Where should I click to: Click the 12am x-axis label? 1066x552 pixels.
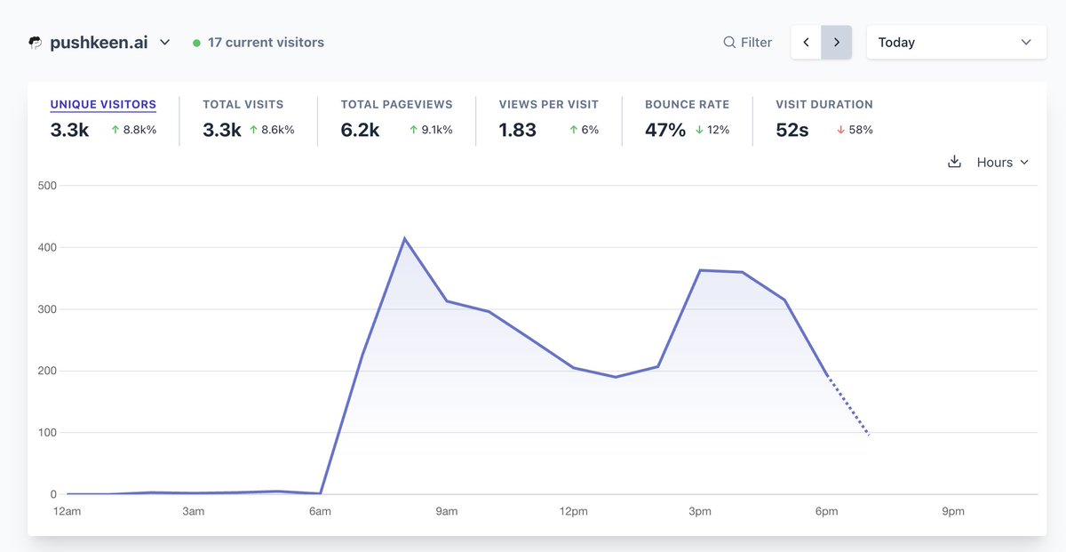[67, 511]
